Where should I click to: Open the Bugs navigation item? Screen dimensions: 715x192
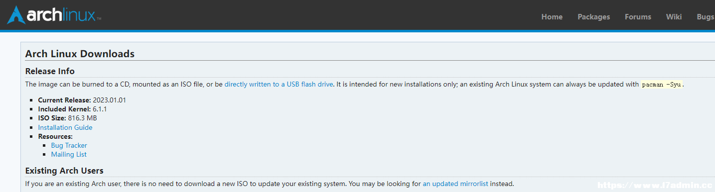coord(706,17)
